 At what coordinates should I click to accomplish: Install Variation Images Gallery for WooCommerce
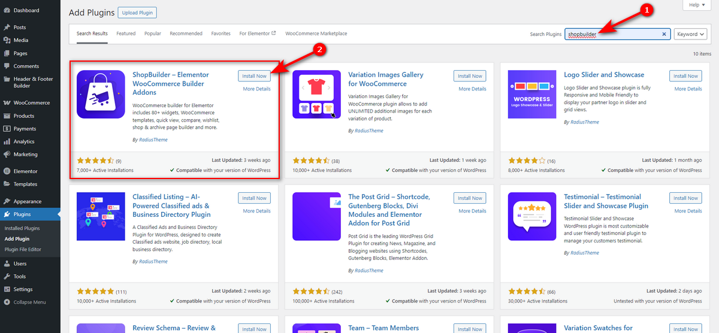click(470, 76)
